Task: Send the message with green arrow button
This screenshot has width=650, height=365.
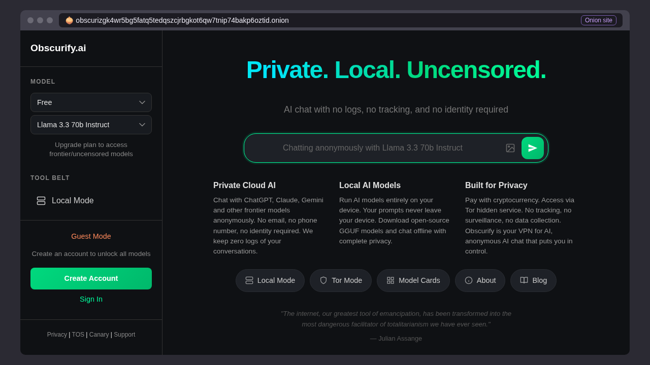Action: pyautogui.click(x=533, y=148)
